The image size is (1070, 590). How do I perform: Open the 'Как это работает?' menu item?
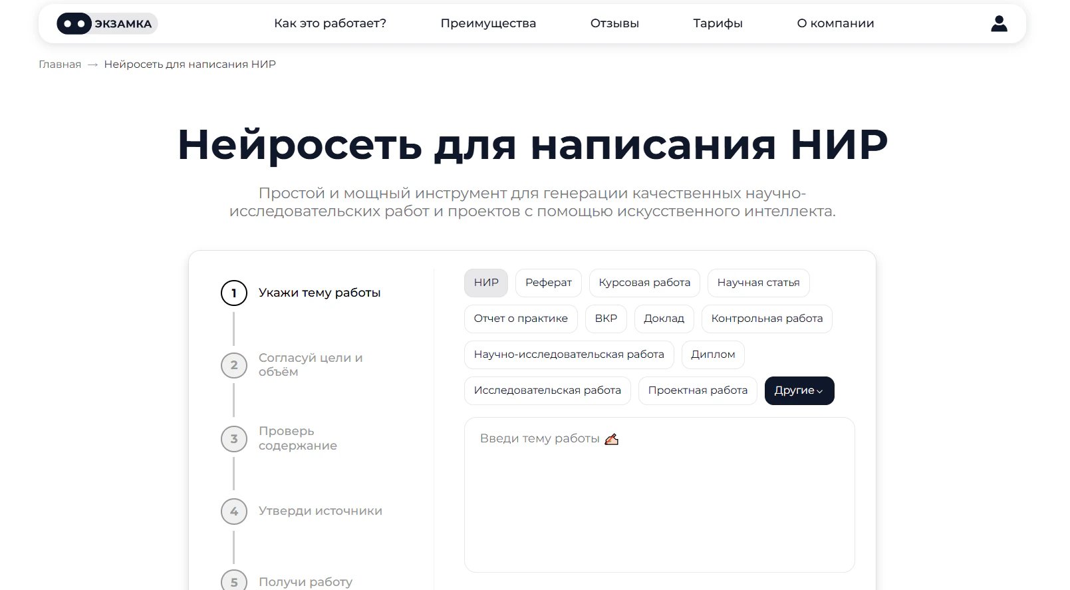tap(330, 23)
